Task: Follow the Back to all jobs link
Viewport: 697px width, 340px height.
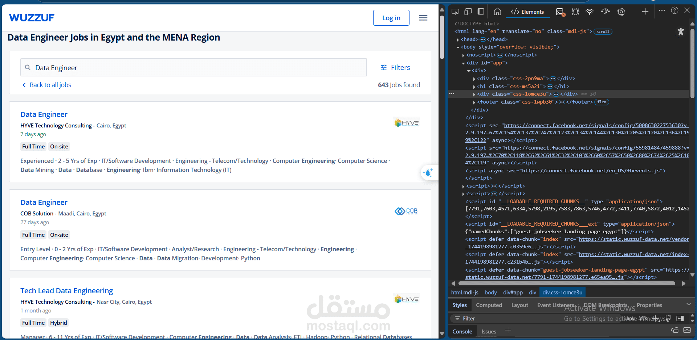Action: click(50, 85)
